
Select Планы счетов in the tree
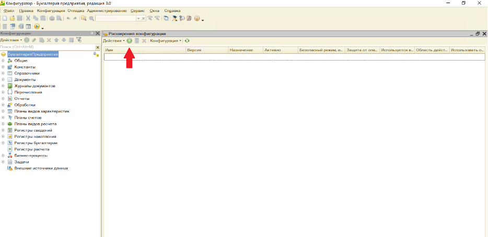(x=28, y=117)
